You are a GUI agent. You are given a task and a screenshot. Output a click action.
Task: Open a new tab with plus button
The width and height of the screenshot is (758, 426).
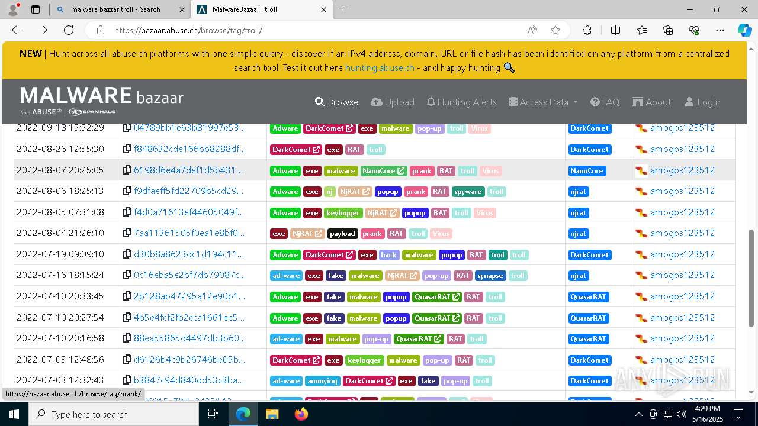(x=343, y=9)
